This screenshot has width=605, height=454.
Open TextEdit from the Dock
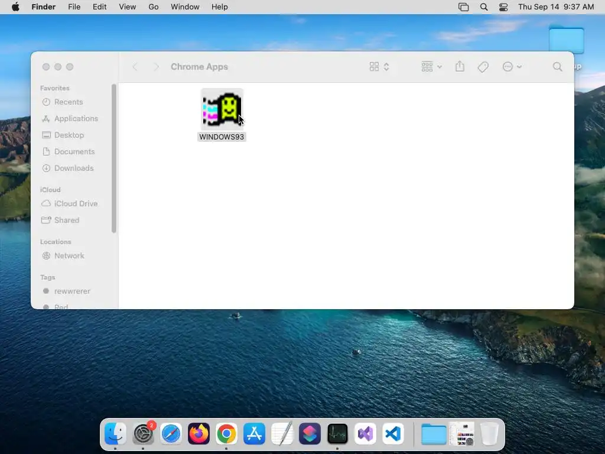click(282, 433)
